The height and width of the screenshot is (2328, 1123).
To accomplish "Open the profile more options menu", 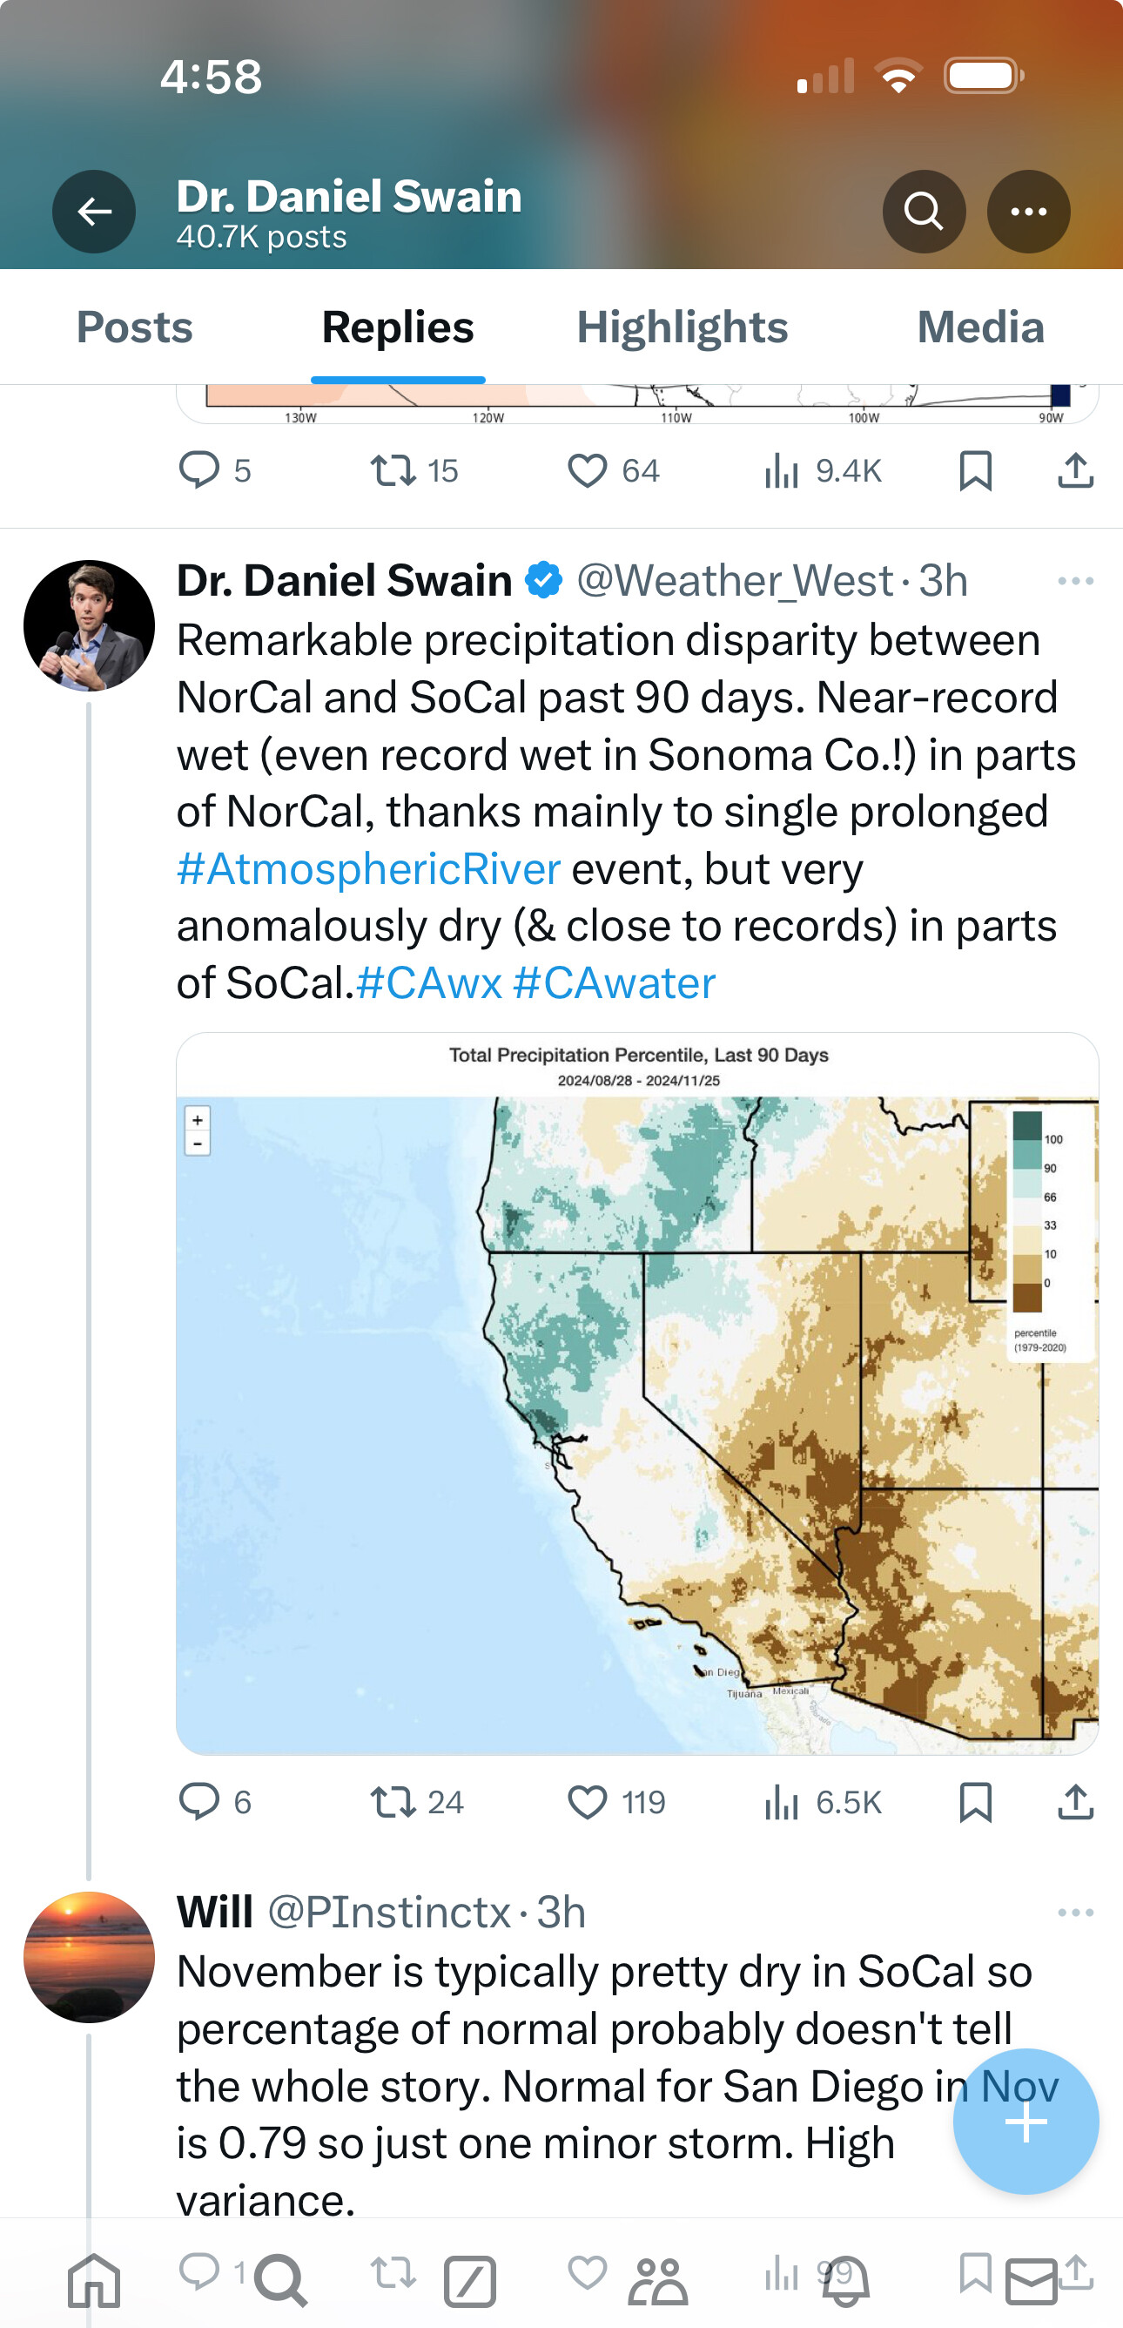I will (1028, 212).
